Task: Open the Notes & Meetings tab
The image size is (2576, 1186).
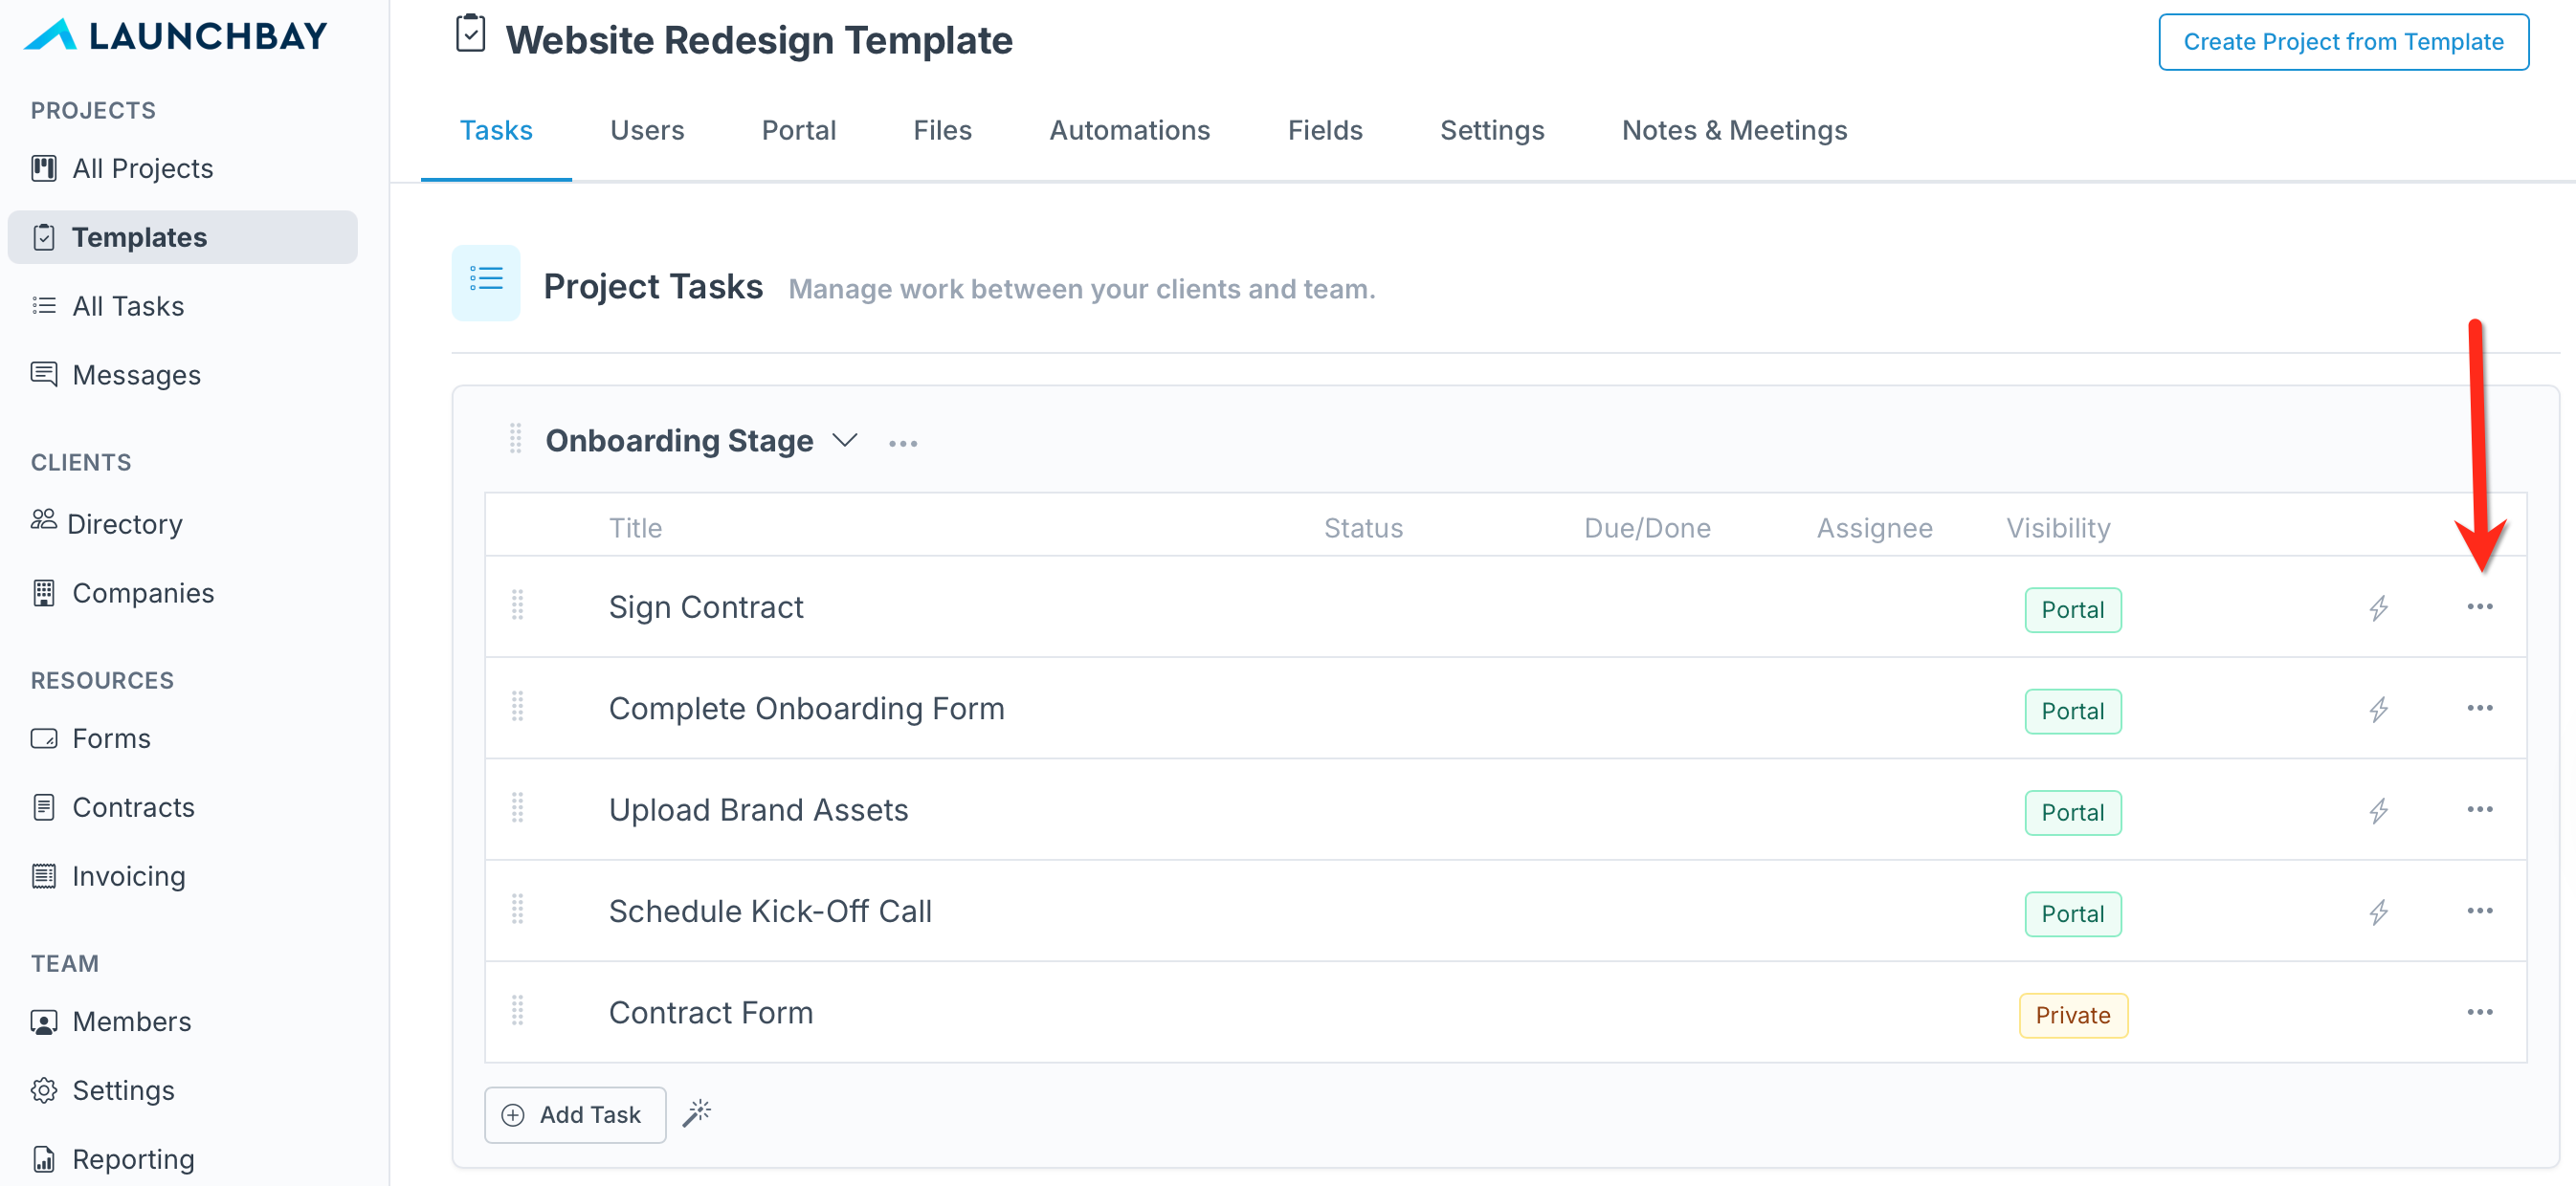Action: tap(1733, 130)
